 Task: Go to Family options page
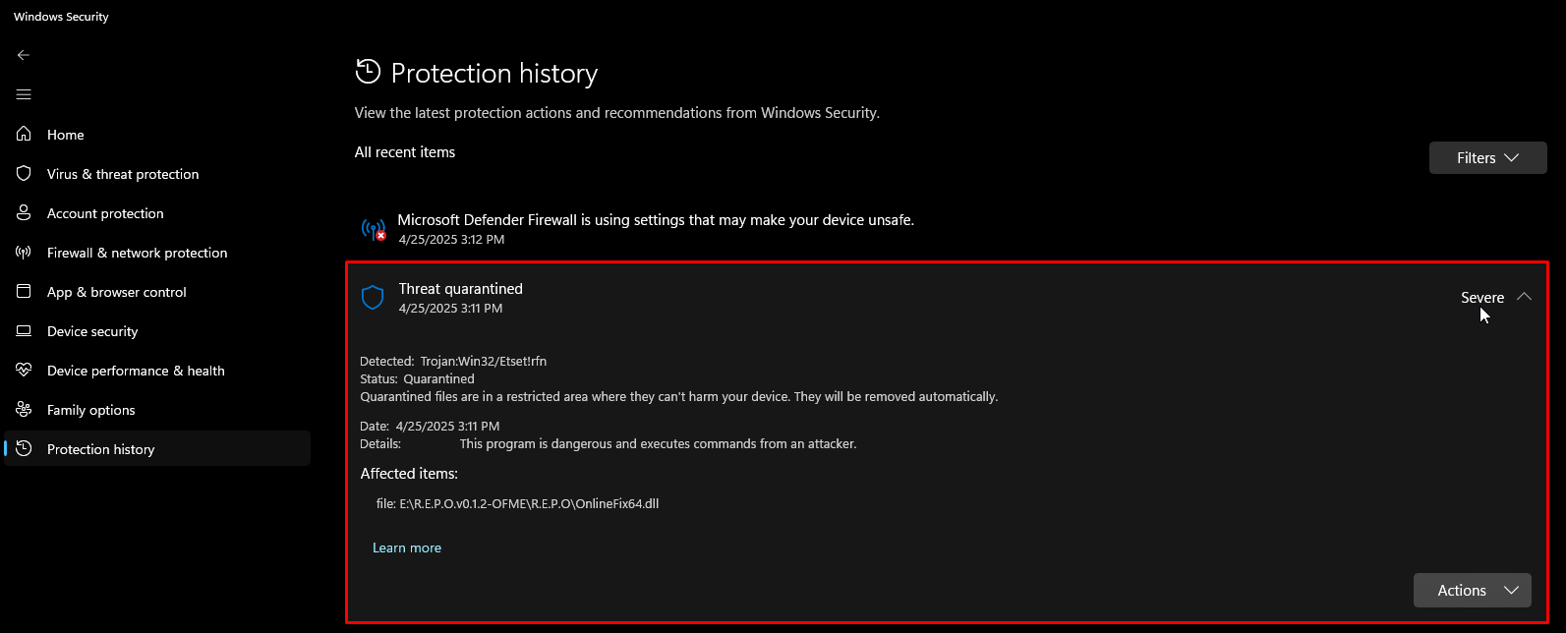point(91,410)
